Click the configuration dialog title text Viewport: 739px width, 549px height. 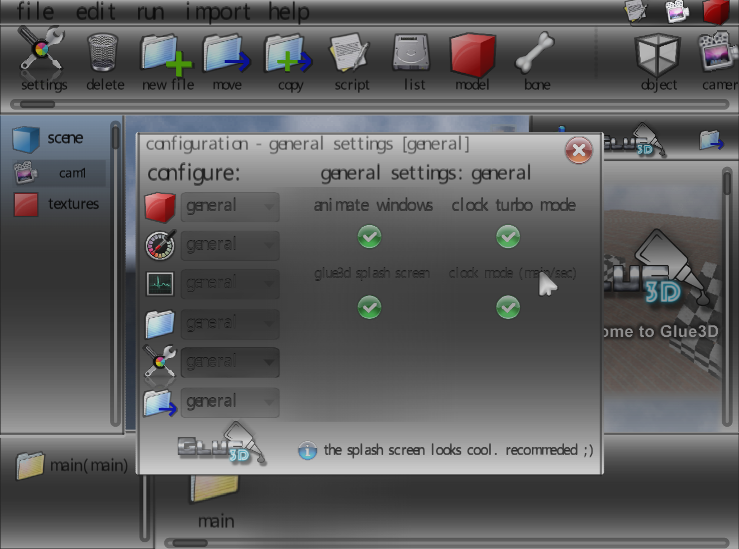307,145
